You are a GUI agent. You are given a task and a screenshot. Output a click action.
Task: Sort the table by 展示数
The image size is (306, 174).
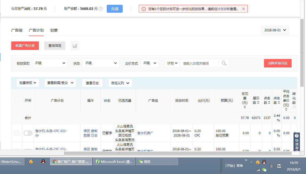[x=258, y=103]
